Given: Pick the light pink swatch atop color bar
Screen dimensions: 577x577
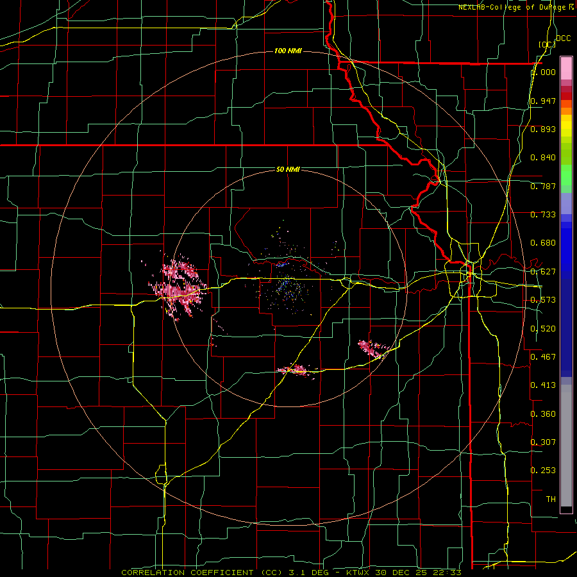Looking at the screenshot, I should tap(566, 68).
